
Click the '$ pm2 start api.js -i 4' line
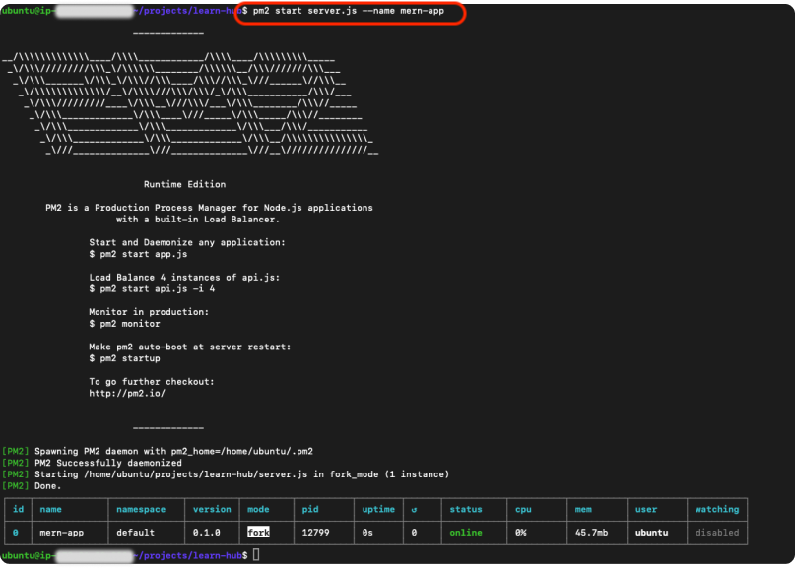[152, 289]
